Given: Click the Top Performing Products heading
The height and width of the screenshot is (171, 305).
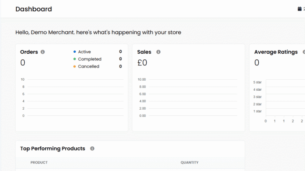Looking at the screenshot, I should click(x=52, y=149).
